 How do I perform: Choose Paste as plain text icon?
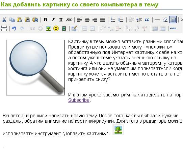tap(27, 20)
